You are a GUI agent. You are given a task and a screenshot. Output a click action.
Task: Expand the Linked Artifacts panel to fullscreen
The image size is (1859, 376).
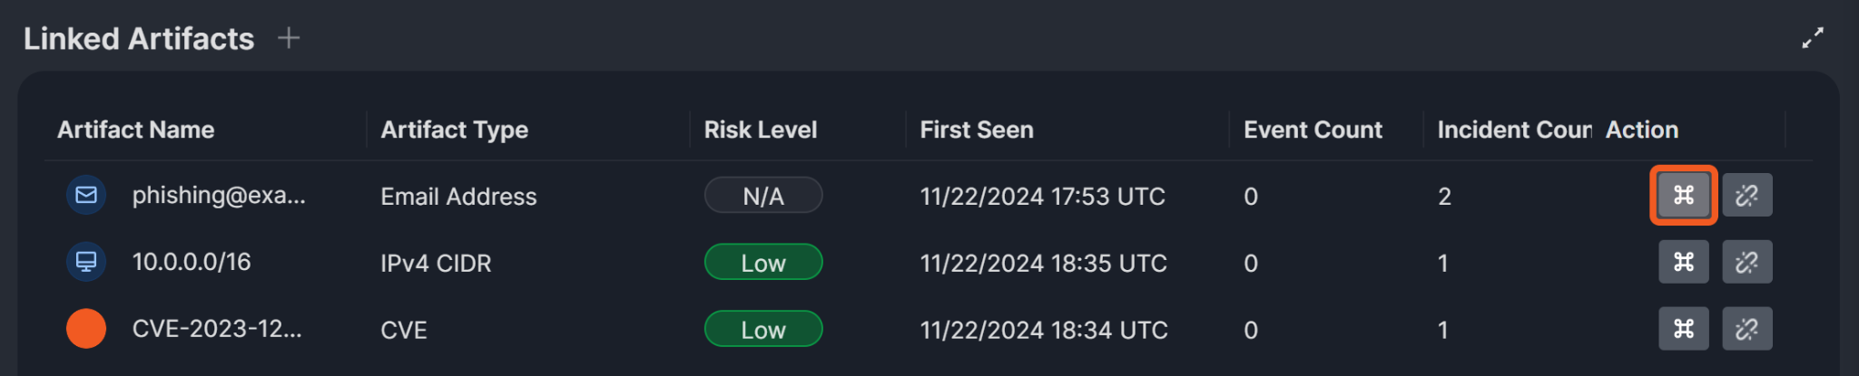click(x=1812, y=38)
